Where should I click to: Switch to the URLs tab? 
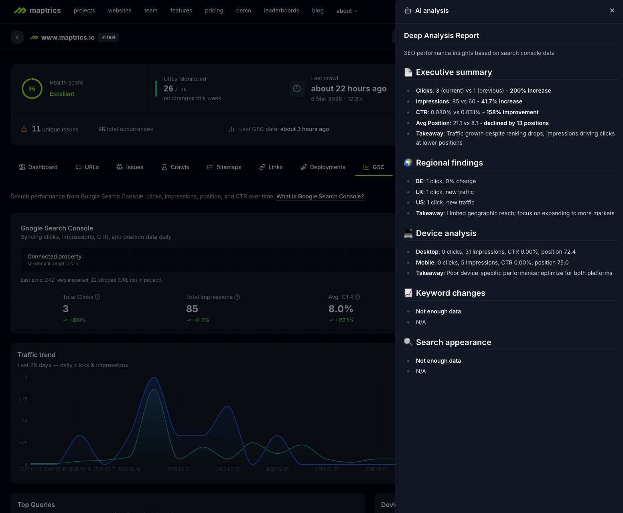pos(87,167)
